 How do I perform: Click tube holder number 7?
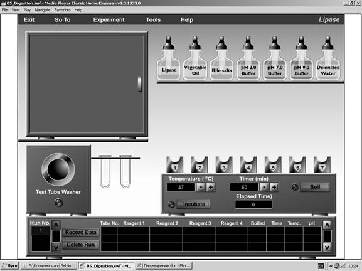click(322, 165)
